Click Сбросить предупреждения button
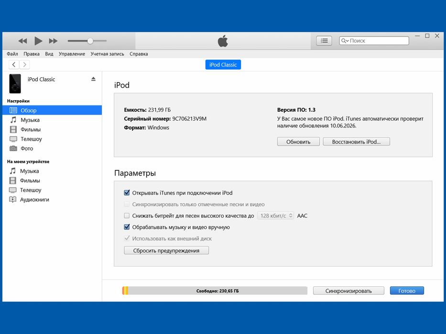The height and width of the screenshot is (334, 446). pos(166,250)
